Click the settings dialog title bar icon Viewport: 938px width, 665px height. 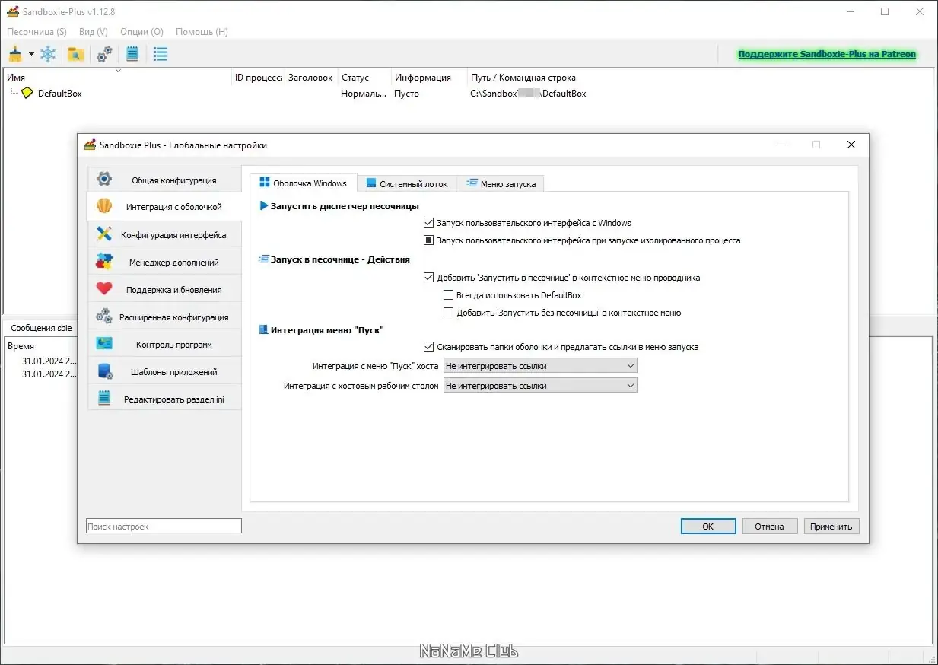pyautogui.click(x=91, y=145)
